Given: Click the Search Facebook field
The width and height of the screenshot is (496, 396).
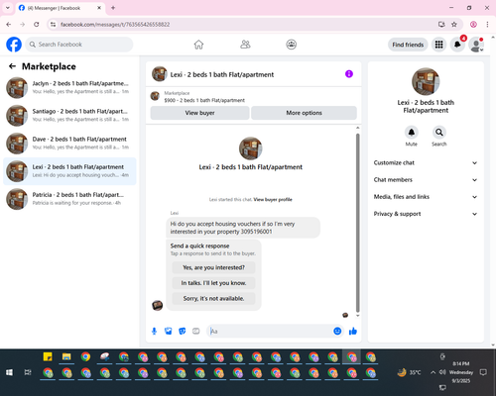Looking at the screenshot, I should [79, 45].
